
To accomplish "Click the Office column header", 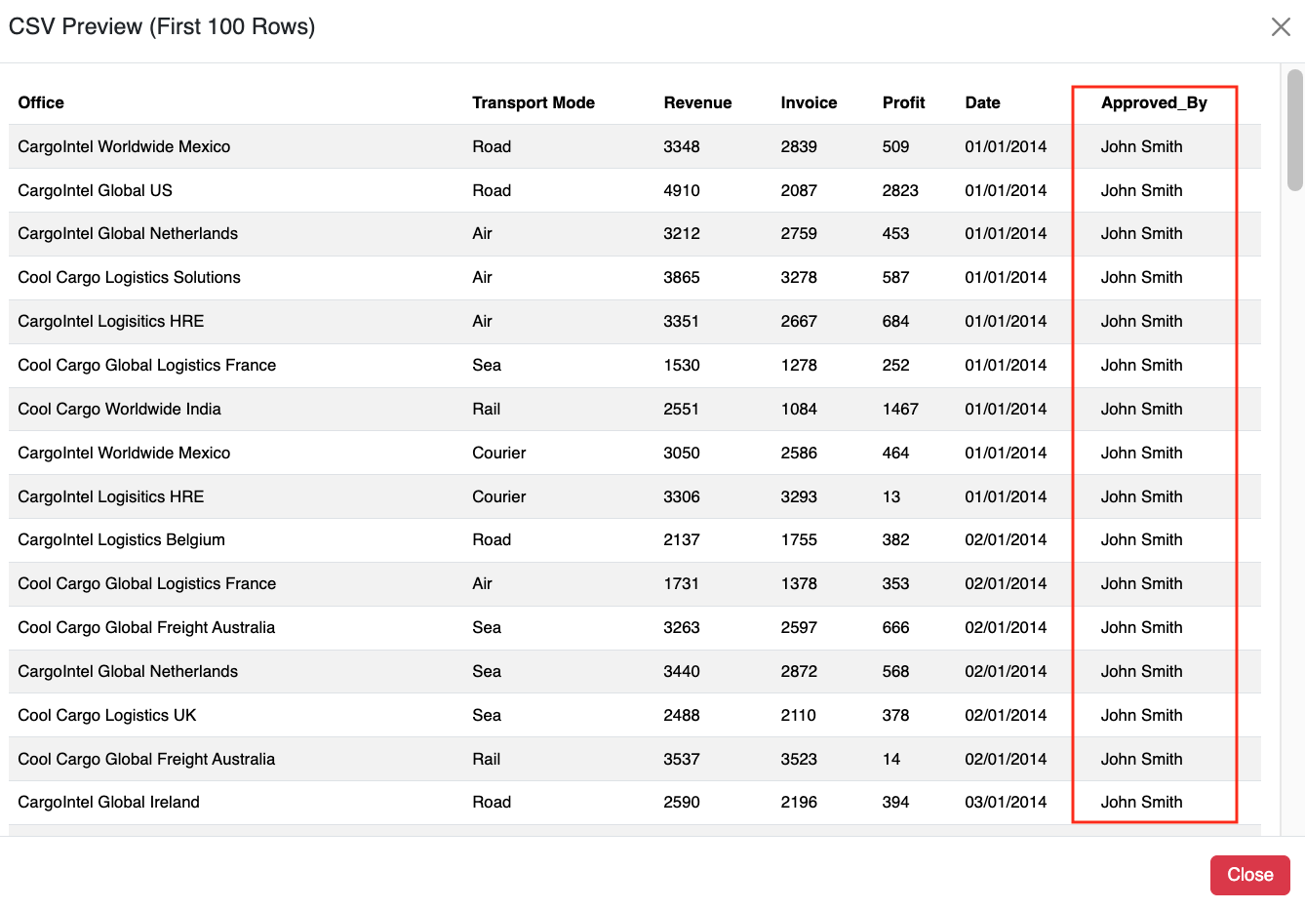I will click(x=41, y=102).
